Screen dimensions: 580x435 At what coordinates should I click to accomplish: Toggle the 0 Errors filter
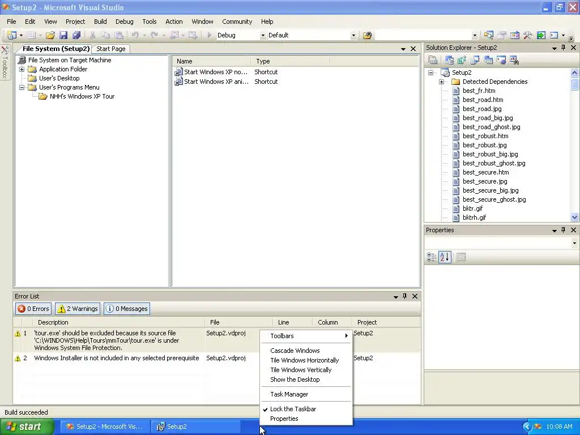tap(33, 309)
